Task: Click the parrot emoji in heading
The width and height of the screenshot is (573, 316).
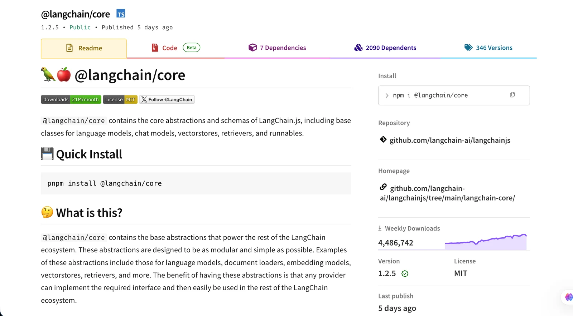Action: click(x=48, y=74)
